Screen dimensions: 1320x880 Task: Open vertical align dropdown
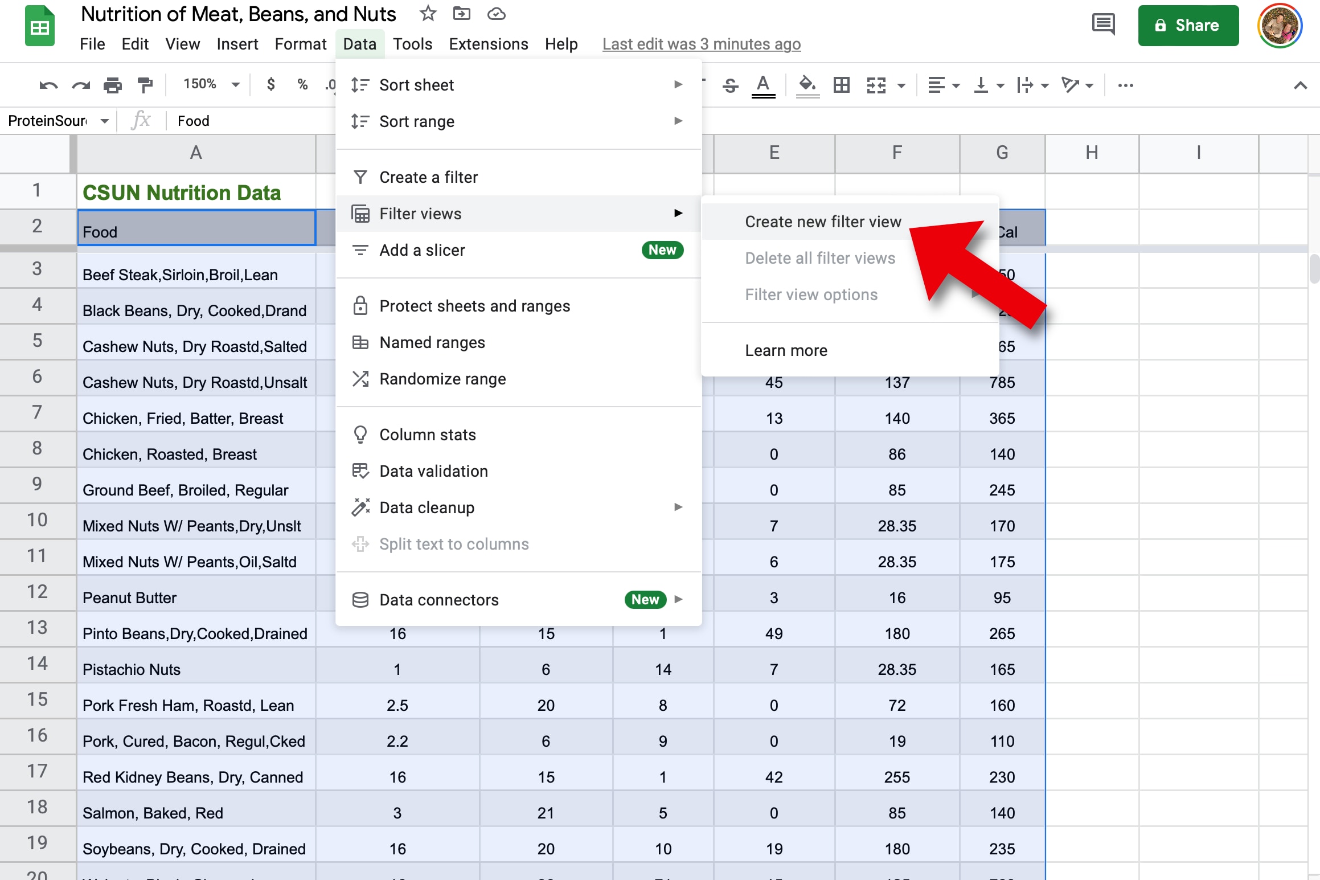click(x=988, y=85)
